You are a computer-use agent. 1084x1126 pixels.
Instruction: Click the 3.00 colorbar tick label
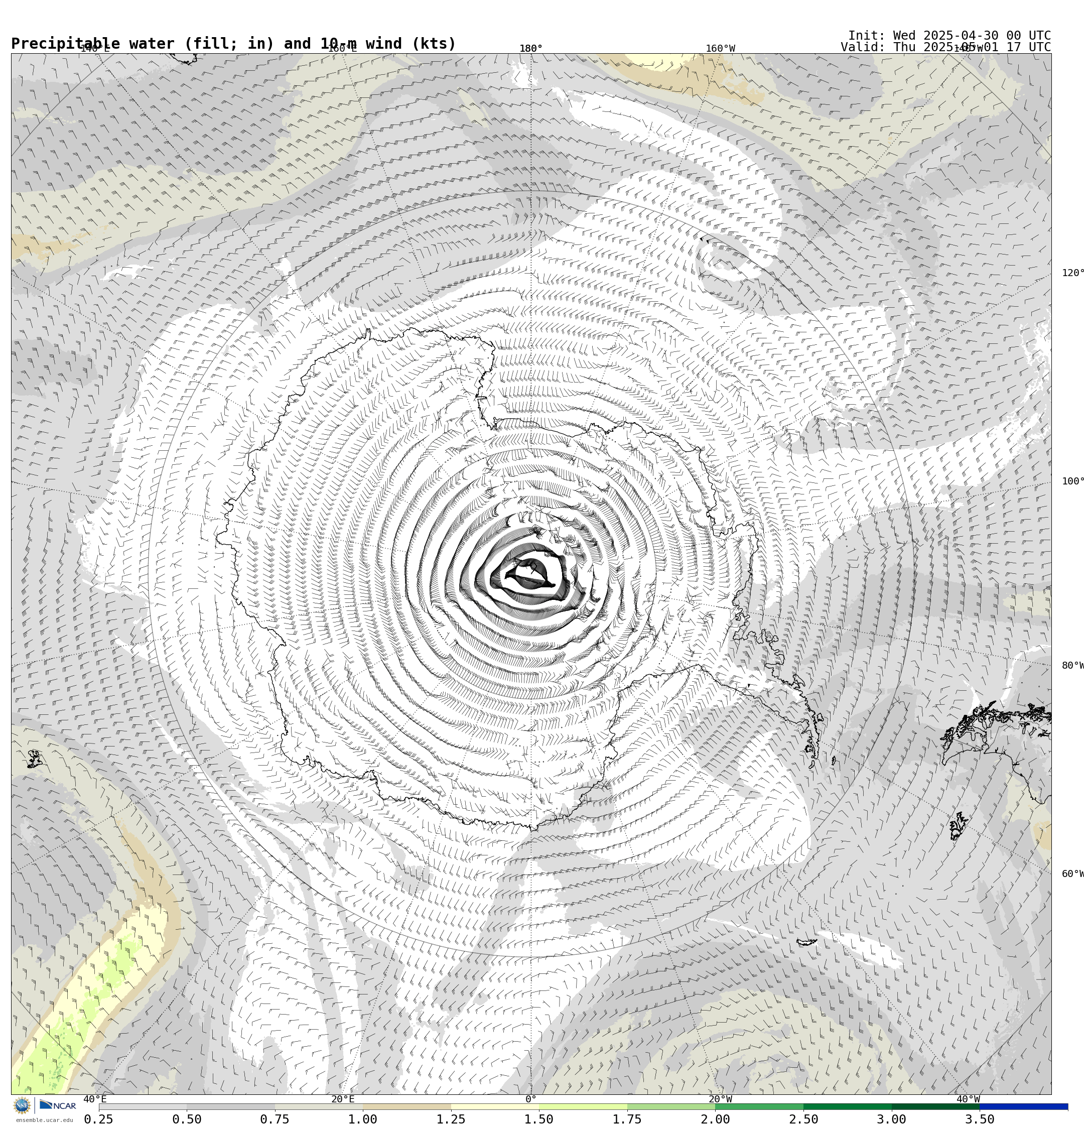(x=892, y=1118)
